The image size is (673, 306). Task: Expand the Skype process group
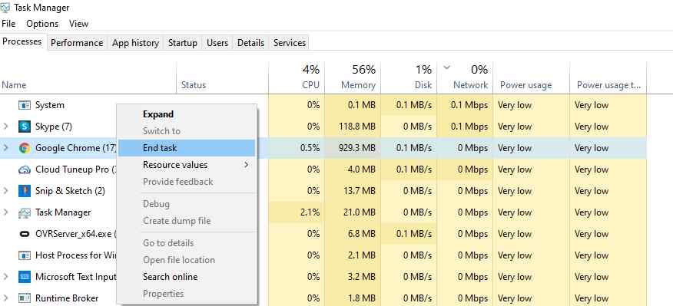click(x=5, y=127)
